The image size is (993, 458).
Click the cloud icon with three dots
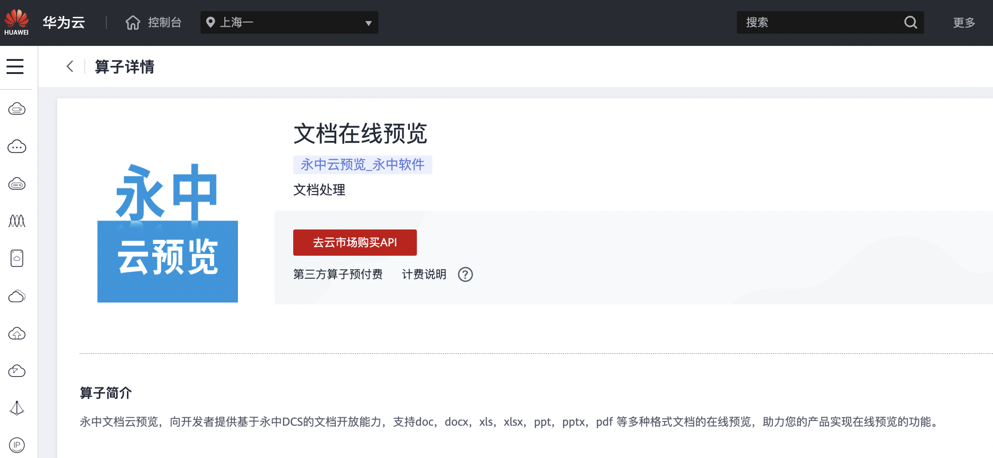pyautogui.click(x=17, y=147)
